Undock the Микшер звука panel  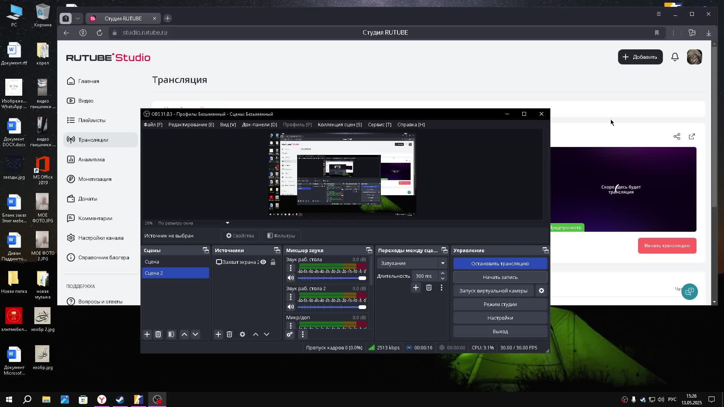[369, 250]
